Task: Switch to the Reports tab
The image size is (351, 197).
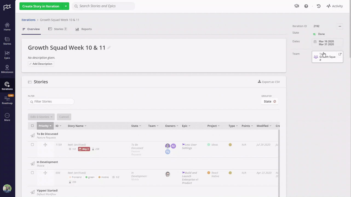Action: pyautogui.click(x=84, y=29)
